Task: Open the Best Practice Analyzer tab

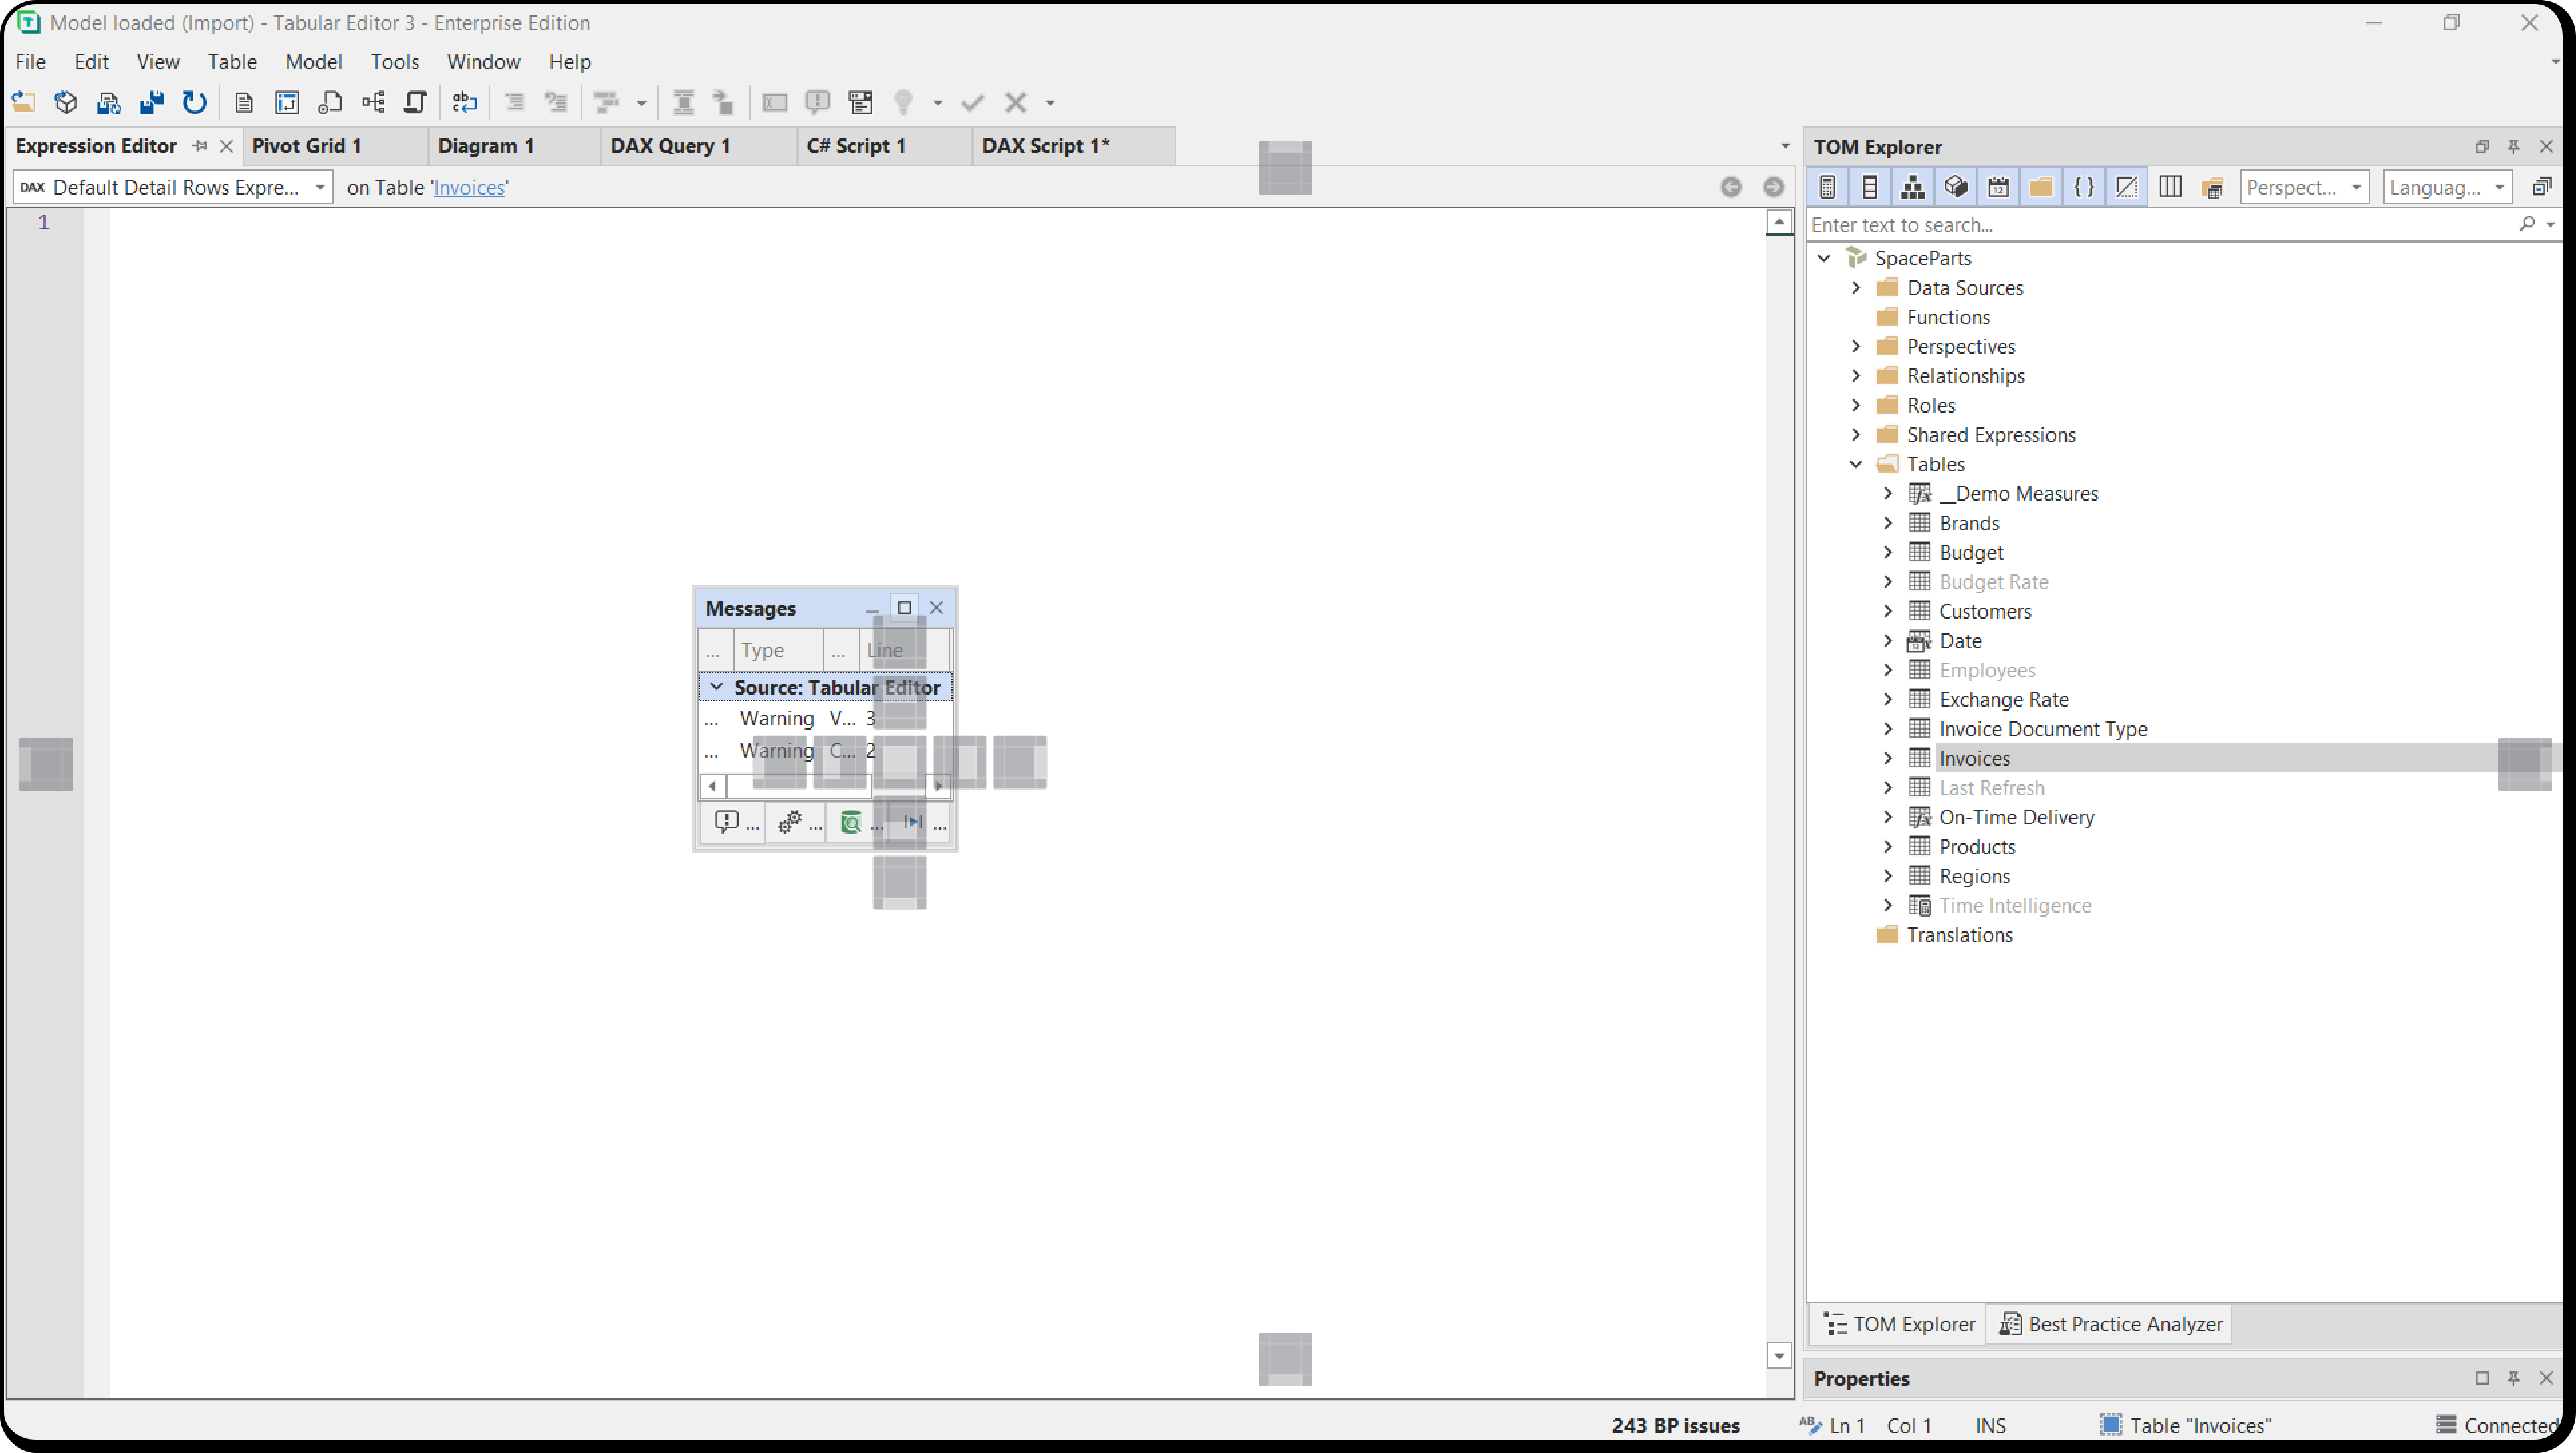Action: pyautogui.click(x=2110, y=1324)
